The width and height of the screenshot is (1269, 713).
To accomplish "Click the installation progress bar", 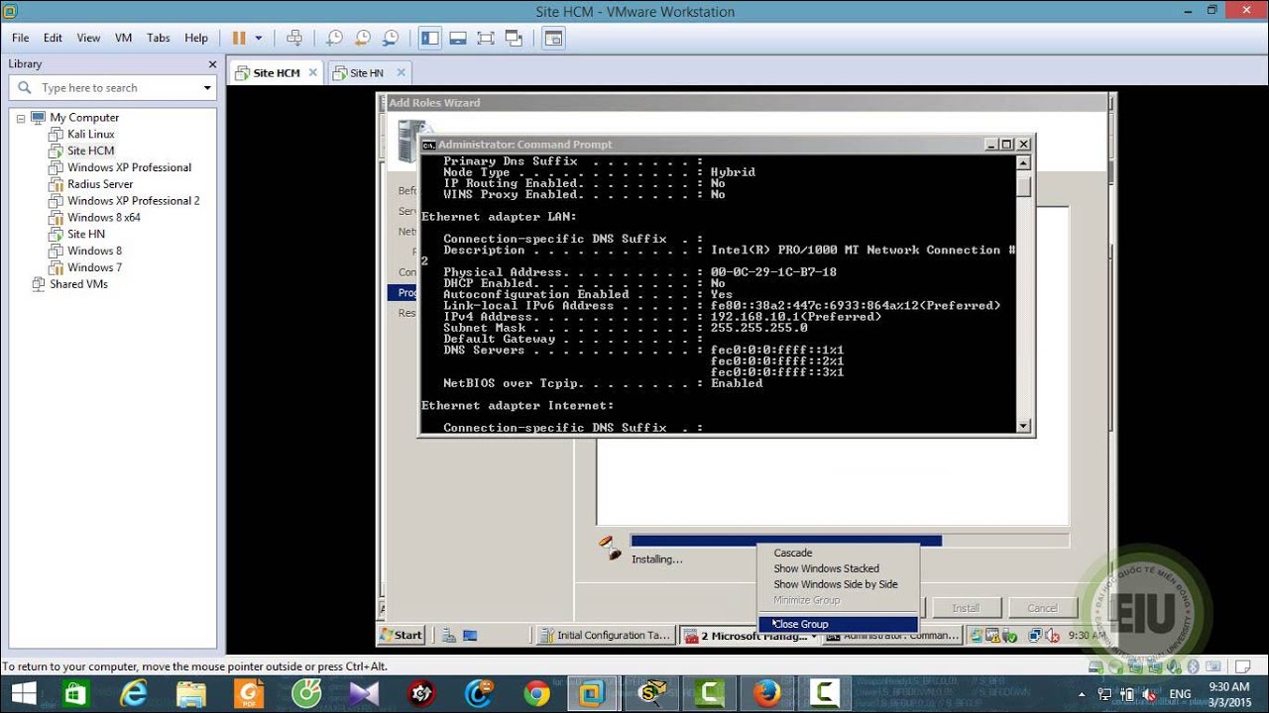I will click(x=850, y=541).
